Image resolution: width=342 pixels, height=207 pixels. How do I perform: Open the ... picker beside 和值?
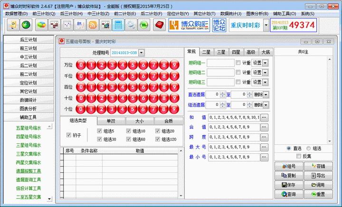(x=264, y=117)
